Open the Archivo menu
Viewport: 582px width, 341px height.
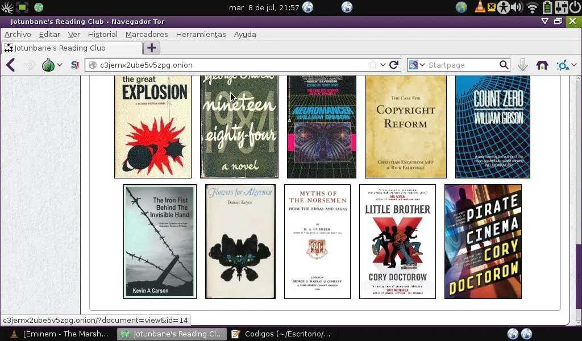pyautogui.click(x=18, y=35)
